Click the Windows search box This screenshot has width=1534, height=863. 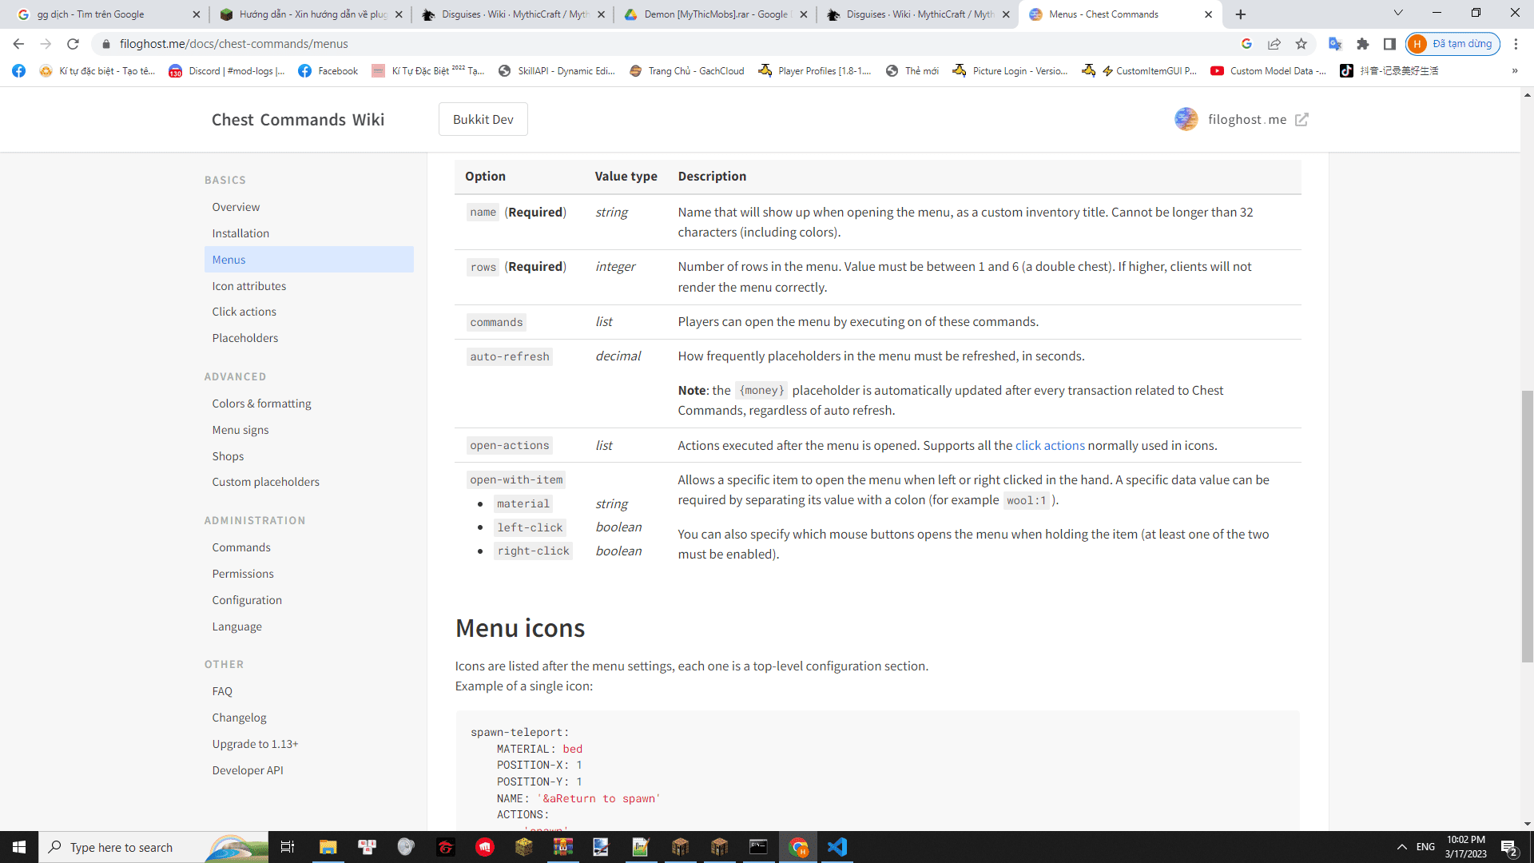point(121,847)
